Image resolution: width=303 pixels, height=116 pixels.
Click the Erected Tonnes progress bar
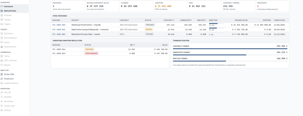[230, 61]
